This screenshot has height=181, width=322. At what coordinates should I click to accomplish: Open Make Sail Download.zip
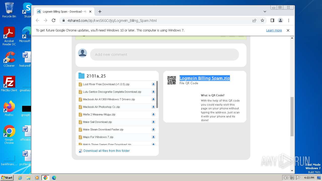tap(97, 122)
